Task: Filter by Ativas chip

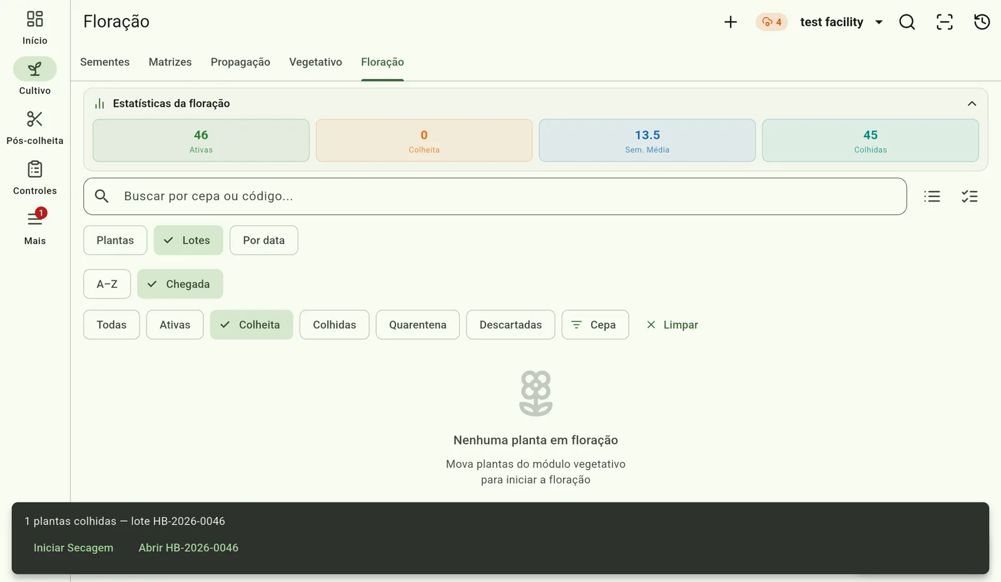Action: point(175,325)
